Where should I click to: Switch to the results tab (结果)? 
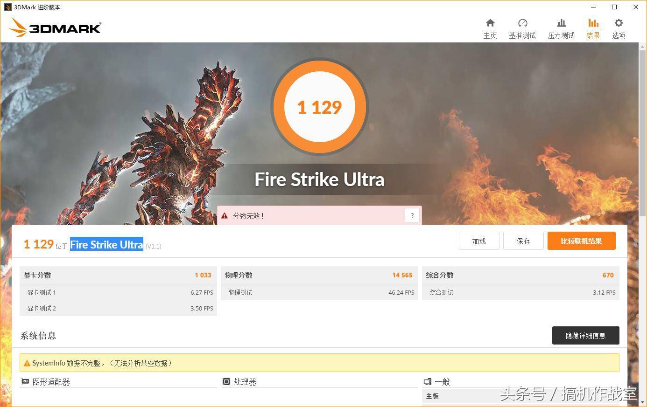(593, 27)
